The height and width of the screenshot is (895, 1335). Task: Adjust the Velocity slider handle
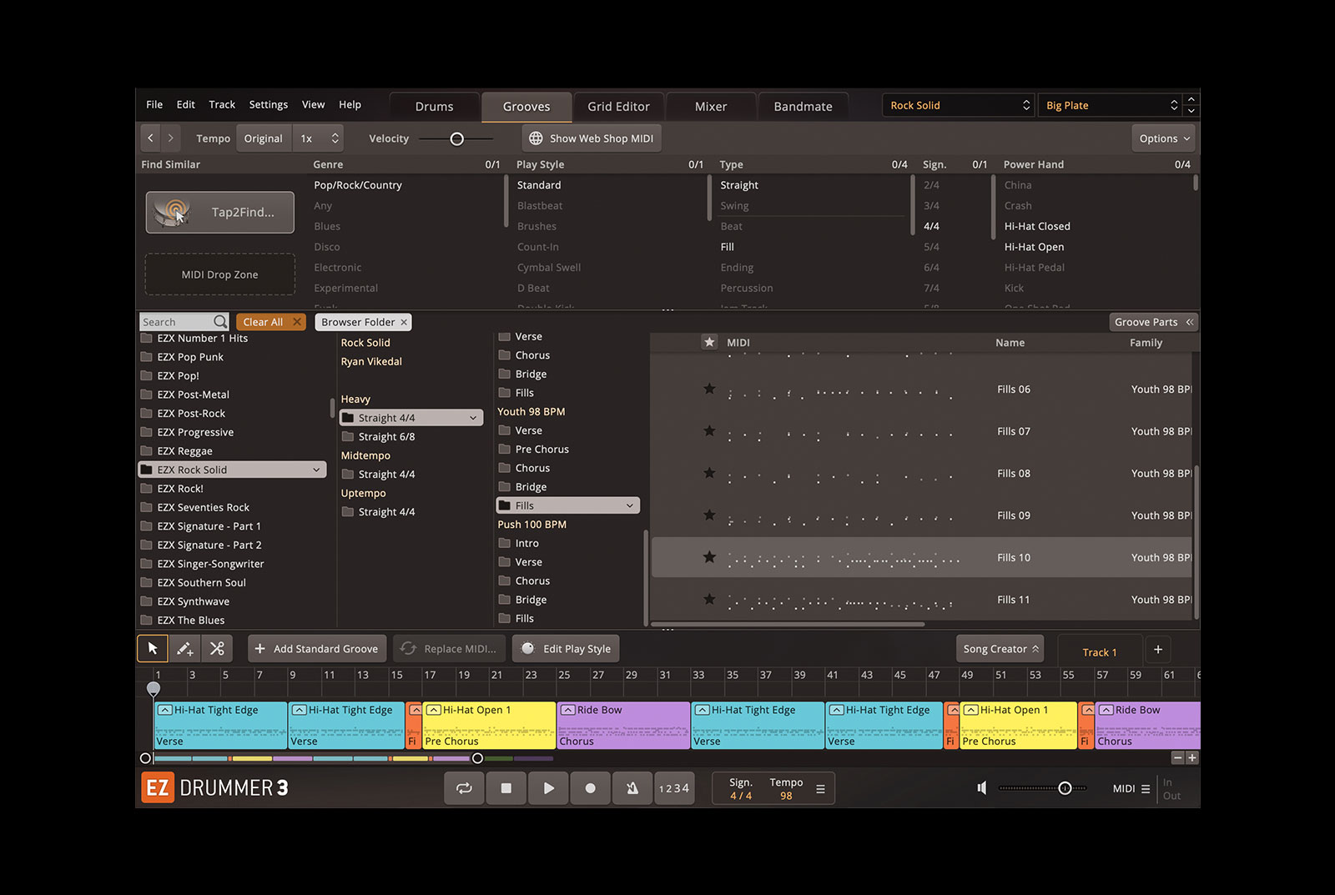456,139
